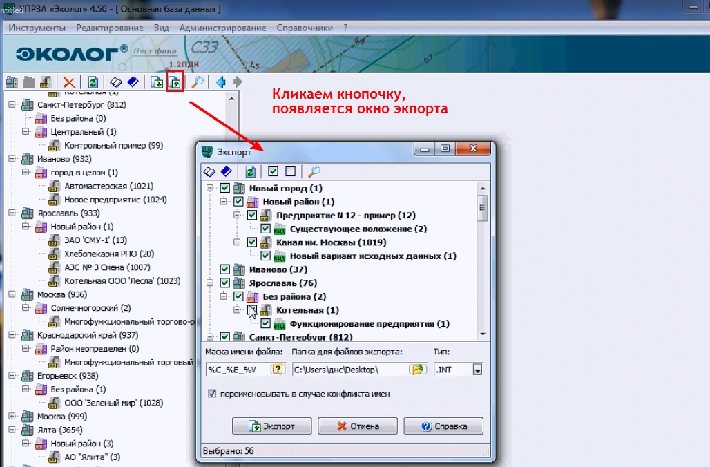Image resolution: width=710 pixels, height=467 pixels.
Task: Click the Export tree scrollbar down arrow
Action: coord(483,334)
